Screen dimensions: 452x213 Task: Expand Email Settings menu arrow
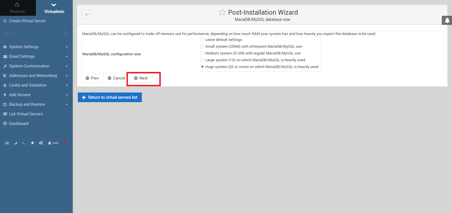coord(67,56)
